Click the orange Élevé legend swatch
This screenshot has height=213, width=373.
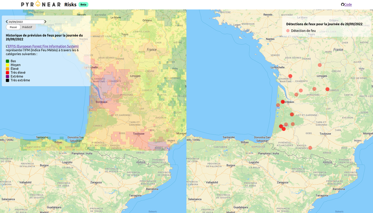click(7, 69)
